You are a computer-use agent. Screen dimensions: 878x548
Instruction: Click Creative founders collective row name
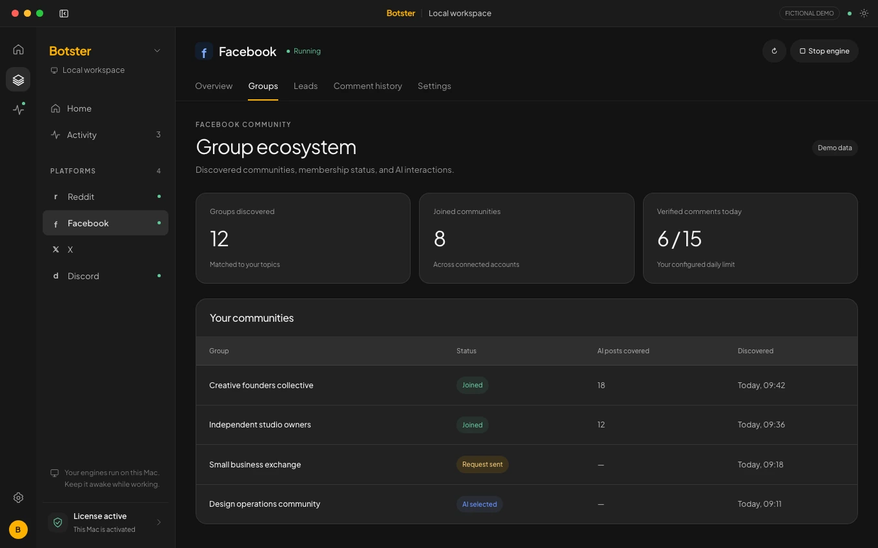(x=261, y=386)
